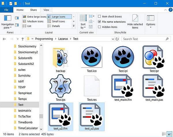Screen dimensions: 173x137
Task: Select the test_u2.lfm file
Action: 61,117
